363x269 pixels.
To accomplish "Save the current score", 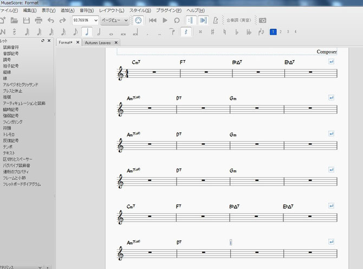I will [27, 20].
